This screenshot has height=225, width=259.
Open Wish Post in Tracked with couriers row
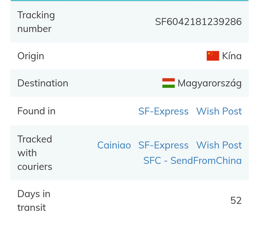219,145
